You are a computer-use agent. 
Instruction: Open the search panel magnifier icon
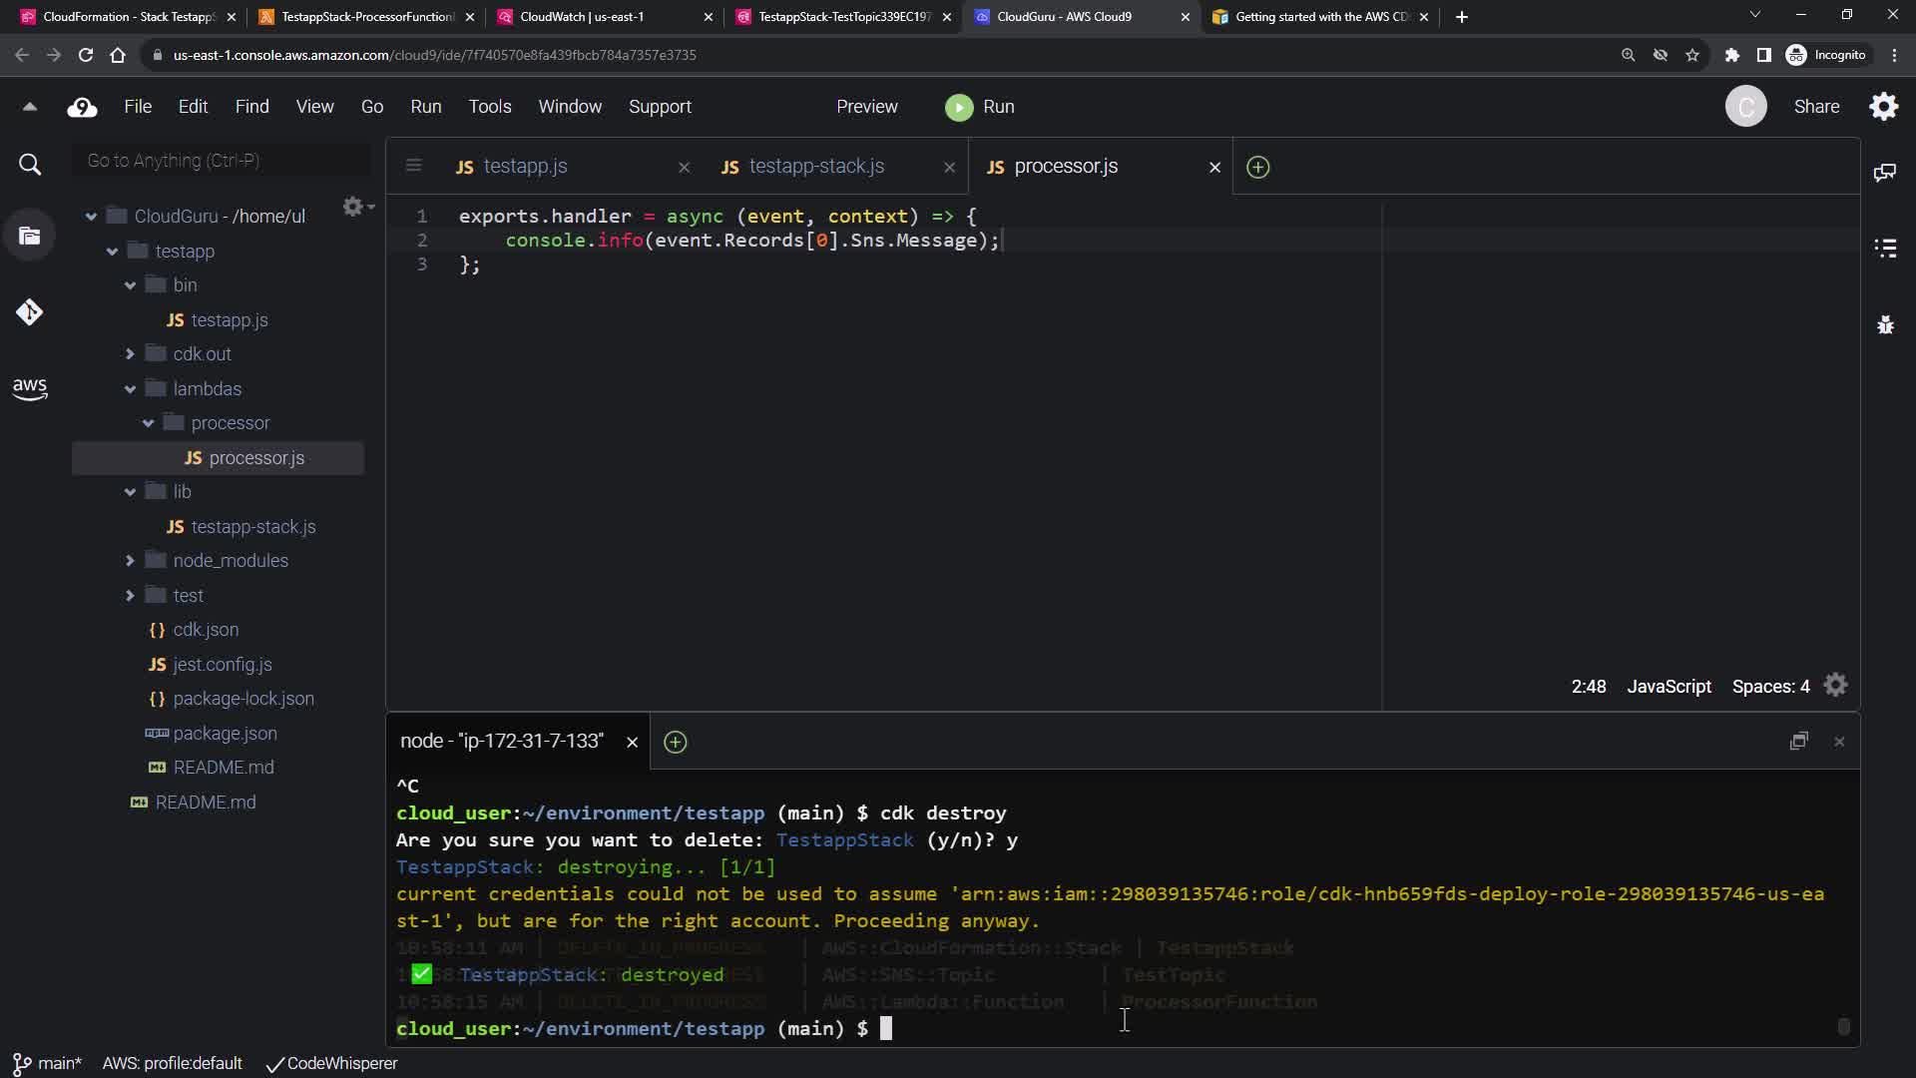(x=30, y=165)
